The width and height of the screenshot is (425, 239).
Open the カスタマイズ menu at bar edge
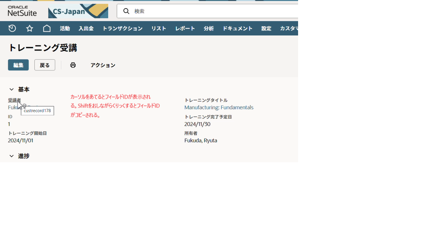[x=289, y=28]
